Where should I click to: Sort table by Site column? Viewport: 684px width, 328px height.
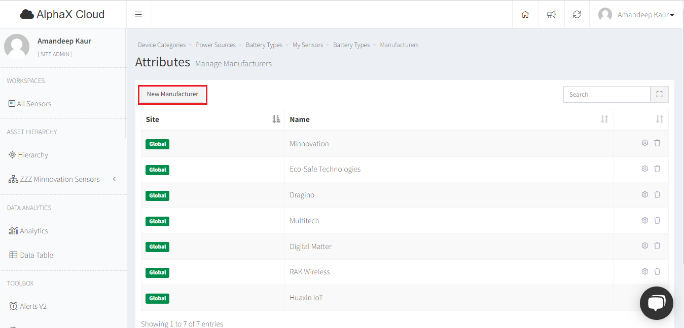pos(276,119)
